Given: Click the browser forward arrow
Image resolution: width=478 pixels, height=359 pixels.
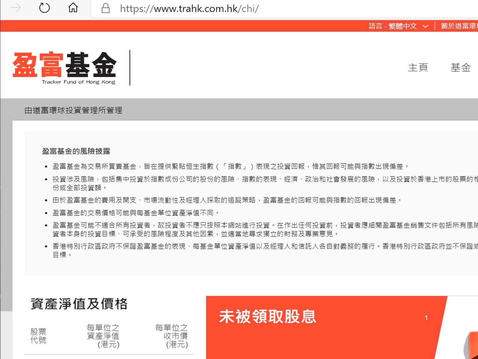Looking at the screenshot, I should point(16,8).
